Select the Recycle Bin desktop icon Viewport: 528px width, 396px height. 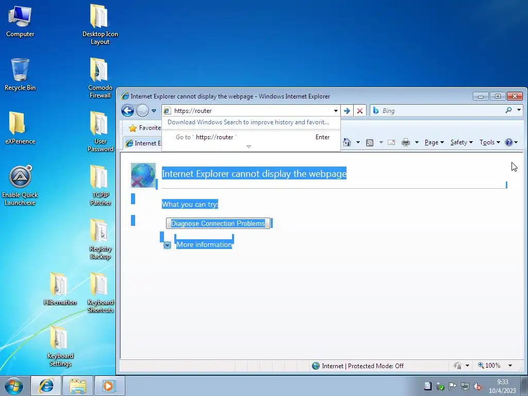click(20, 75)
